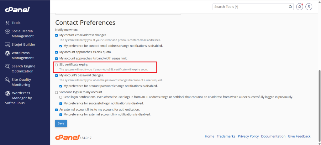Open WordPress Manager by Softaculous icon
The width and height of the screenshot is (321, 145).
point(8,93)
